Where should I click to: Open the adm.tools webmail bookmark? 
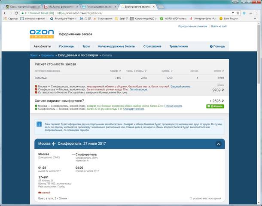pyautogui.click(x=33, y=18)
